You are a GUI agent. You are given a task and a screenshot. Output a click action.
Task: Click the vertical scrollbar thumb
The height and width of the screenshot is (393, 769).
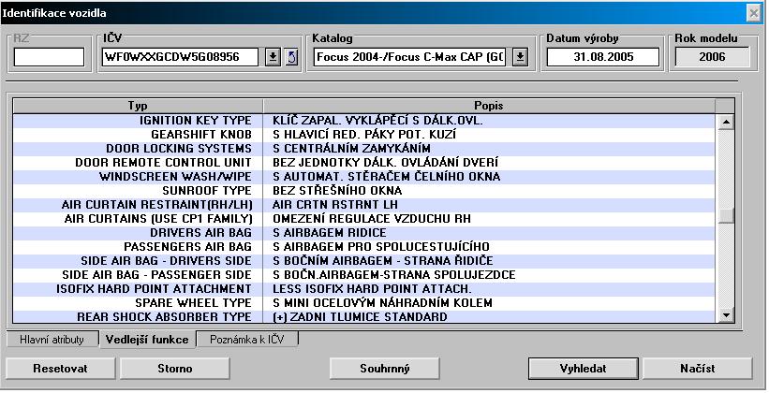click(x=724, y=215)
